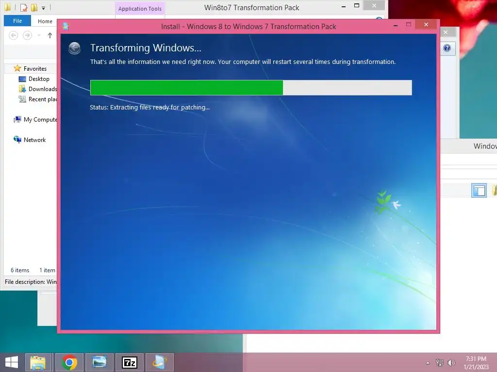This screenshot has height=372, width=497.
Task: Show hidden system tray icons
Action: tap(428, 363)
